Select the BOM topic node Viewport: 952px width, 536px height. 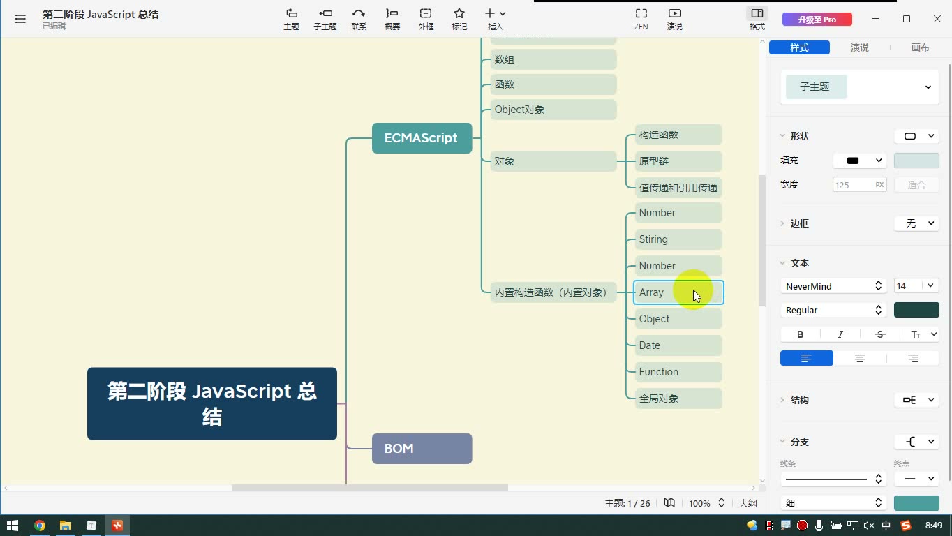pos(422,449)
